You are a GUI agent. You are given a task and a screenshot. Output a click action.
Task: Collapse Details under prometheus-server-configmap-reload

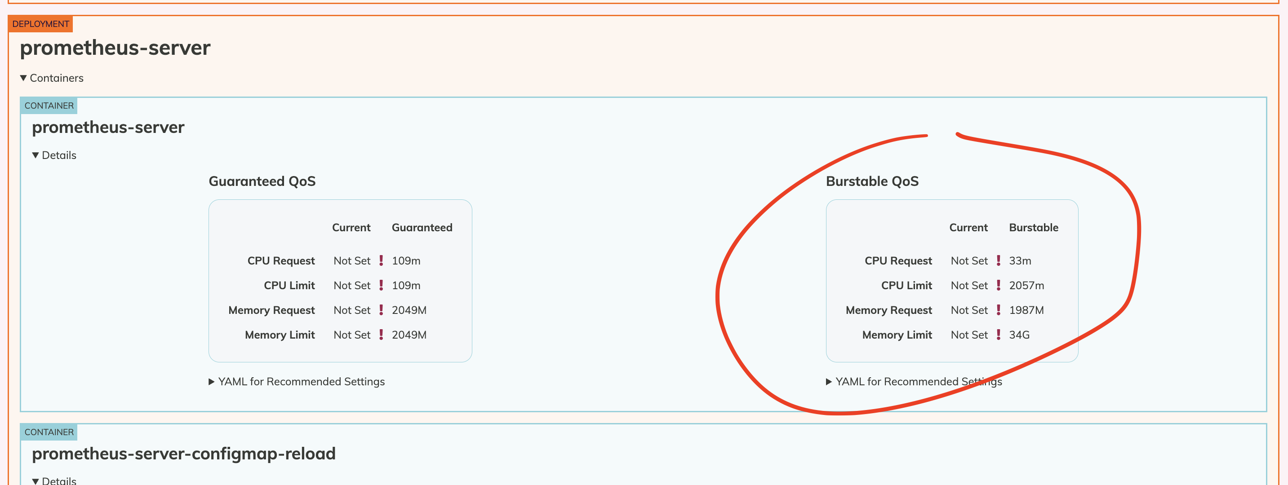(54, 481)
